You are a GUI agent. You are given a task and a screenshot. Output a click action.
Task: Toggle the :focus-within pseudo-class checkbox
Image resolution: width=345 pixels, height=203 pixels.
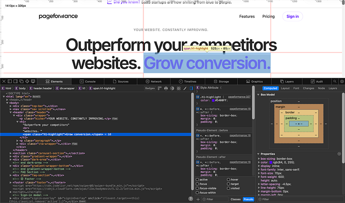pyautogui.click(x=197, y=193)
